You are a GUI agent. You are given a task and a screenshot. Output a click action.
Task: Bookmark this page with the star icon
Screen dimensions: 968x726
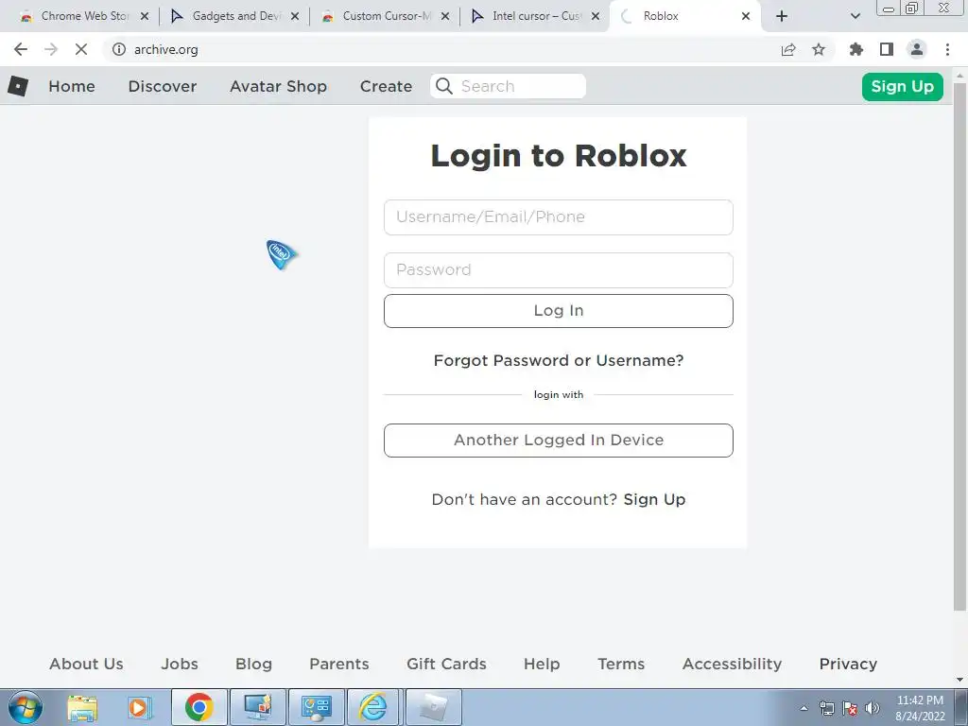pyautogui.click(x=819, y=49)
